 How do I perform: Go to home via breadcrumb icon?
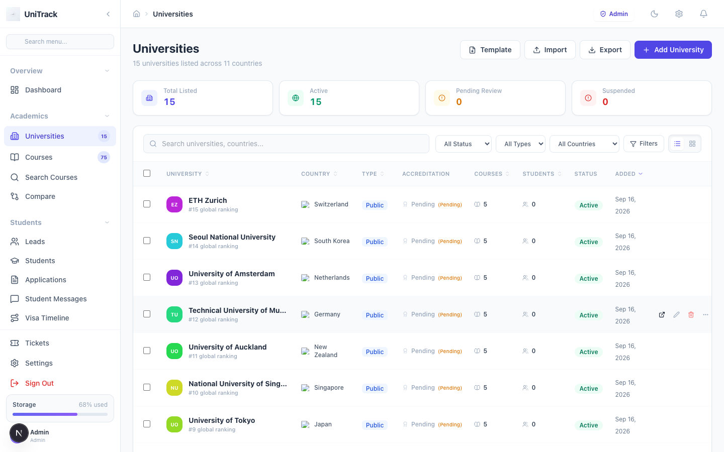click(136, 14)
